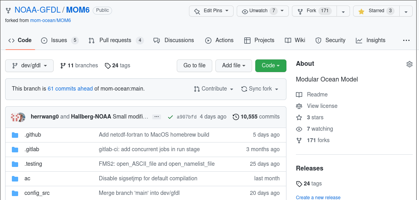
Task: Click the About settings gear icon
Action: tap(409, 64)
